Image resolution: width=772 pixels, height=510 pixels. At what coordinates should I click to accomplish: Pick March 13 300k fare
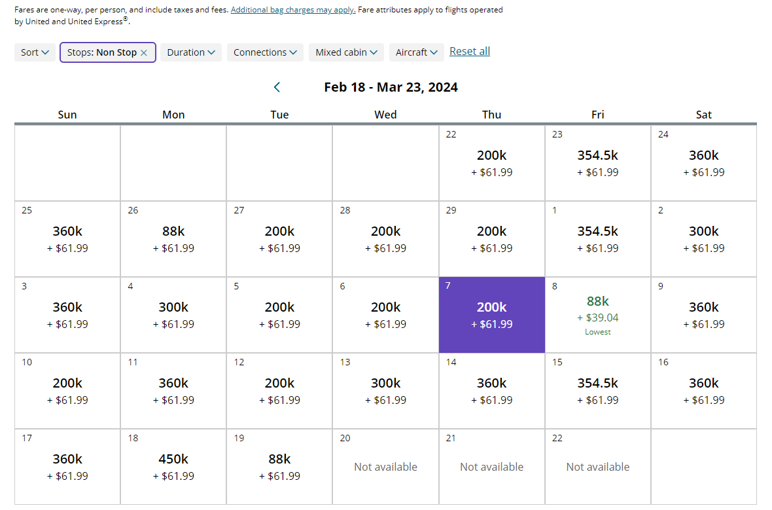click(385, 390)
